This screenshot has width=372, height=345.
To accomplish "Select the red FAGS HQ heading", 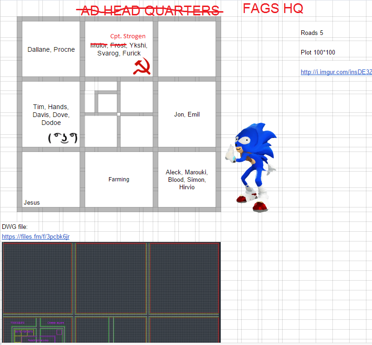I will point(273,8).
